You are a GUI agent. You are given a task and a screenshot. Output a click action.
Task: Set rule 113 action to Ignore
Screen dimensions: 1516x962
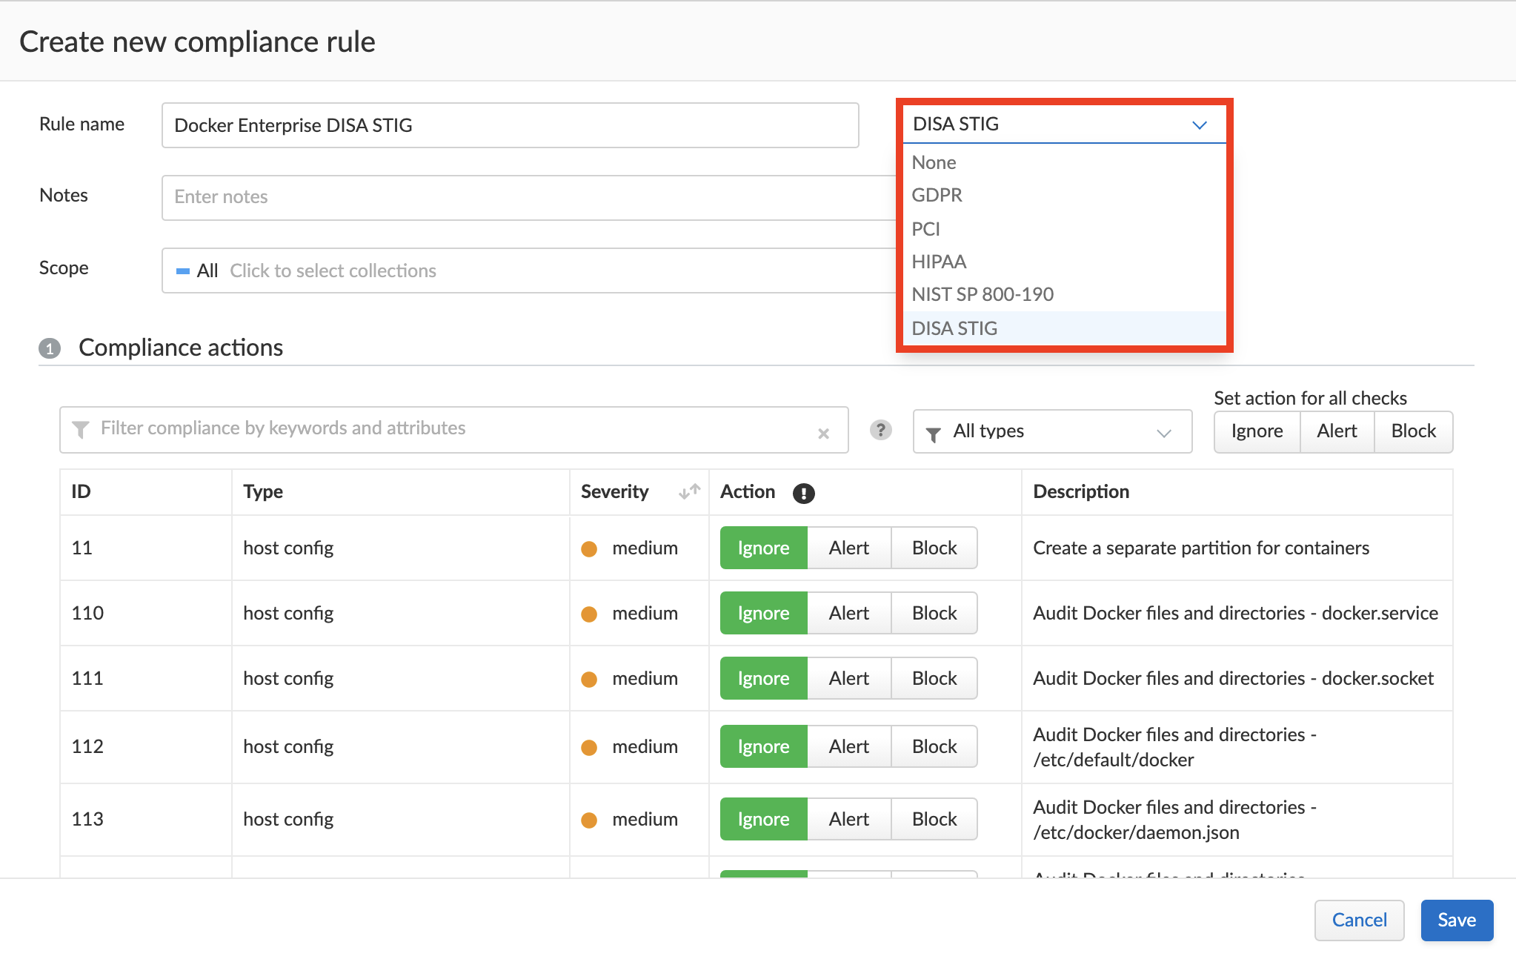click(763, 820)
